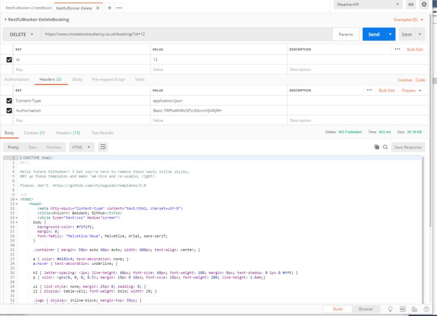Open the Authorization request tab

[17, 80]
